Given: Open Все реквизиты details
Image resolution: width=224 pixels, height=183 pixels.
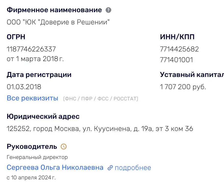Looking at the screenshot, I should click(x=32, y=98).
